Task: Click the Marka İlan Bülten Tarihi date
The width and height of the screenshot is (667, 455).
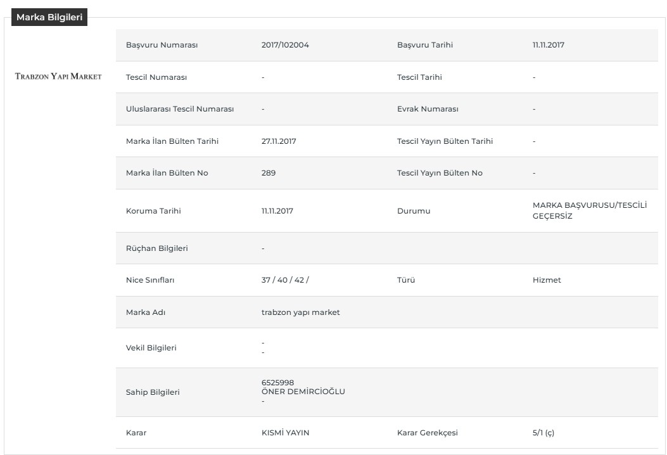Action: coord(279,141)
